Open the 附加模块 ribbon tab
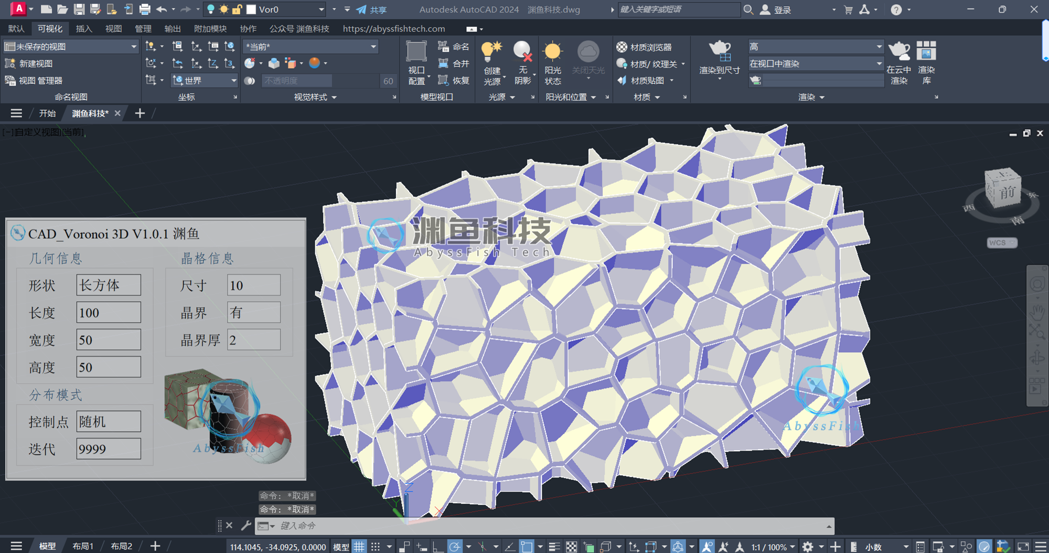The height and width of the screenshot is (553, 1049). [x=210, y=29]
